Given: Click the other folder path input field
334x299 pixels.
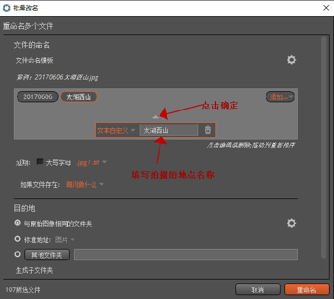Looking at the screenshot, I should click(186, 255).
